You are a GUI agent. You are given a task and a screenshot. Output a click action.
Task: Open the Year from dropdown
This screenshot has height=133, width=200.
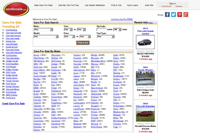coord(68,30)
